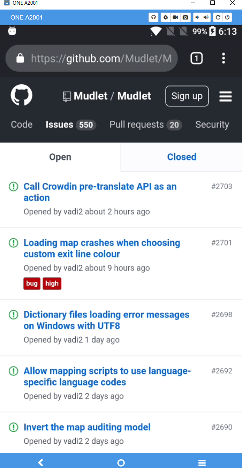Lower volume with the volume down icon
Image resolution: width=242 pixels, height=468 pixels.
click(197, 17)
